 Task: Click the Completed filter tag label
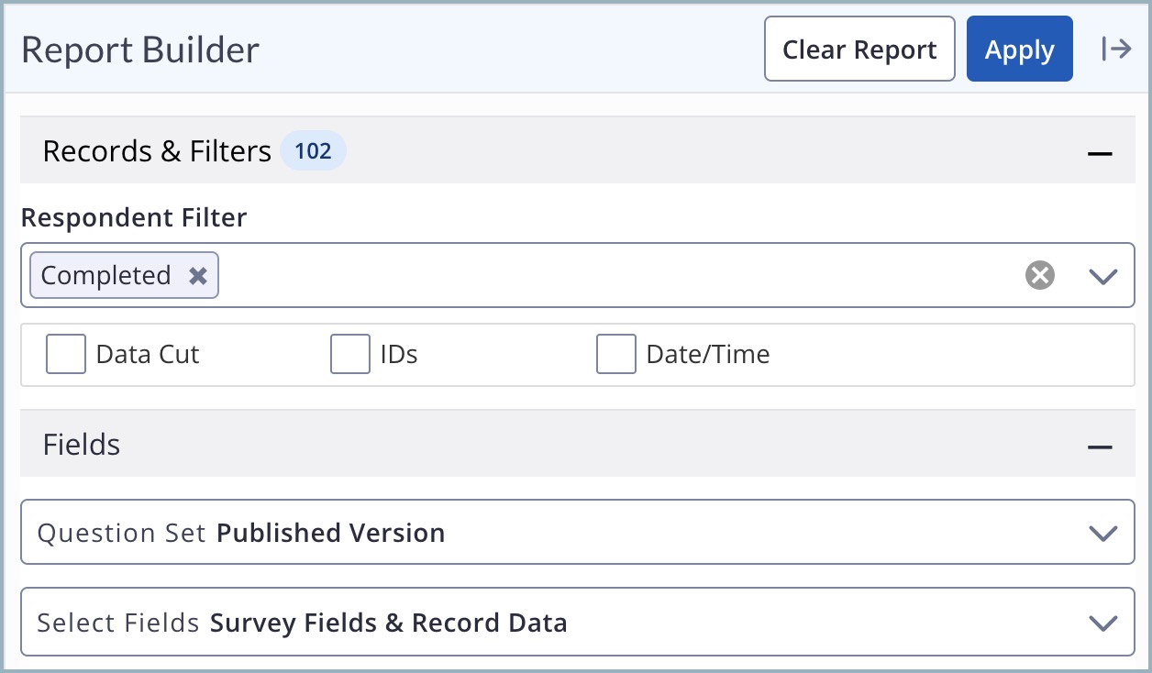click(x=106, y=275)
